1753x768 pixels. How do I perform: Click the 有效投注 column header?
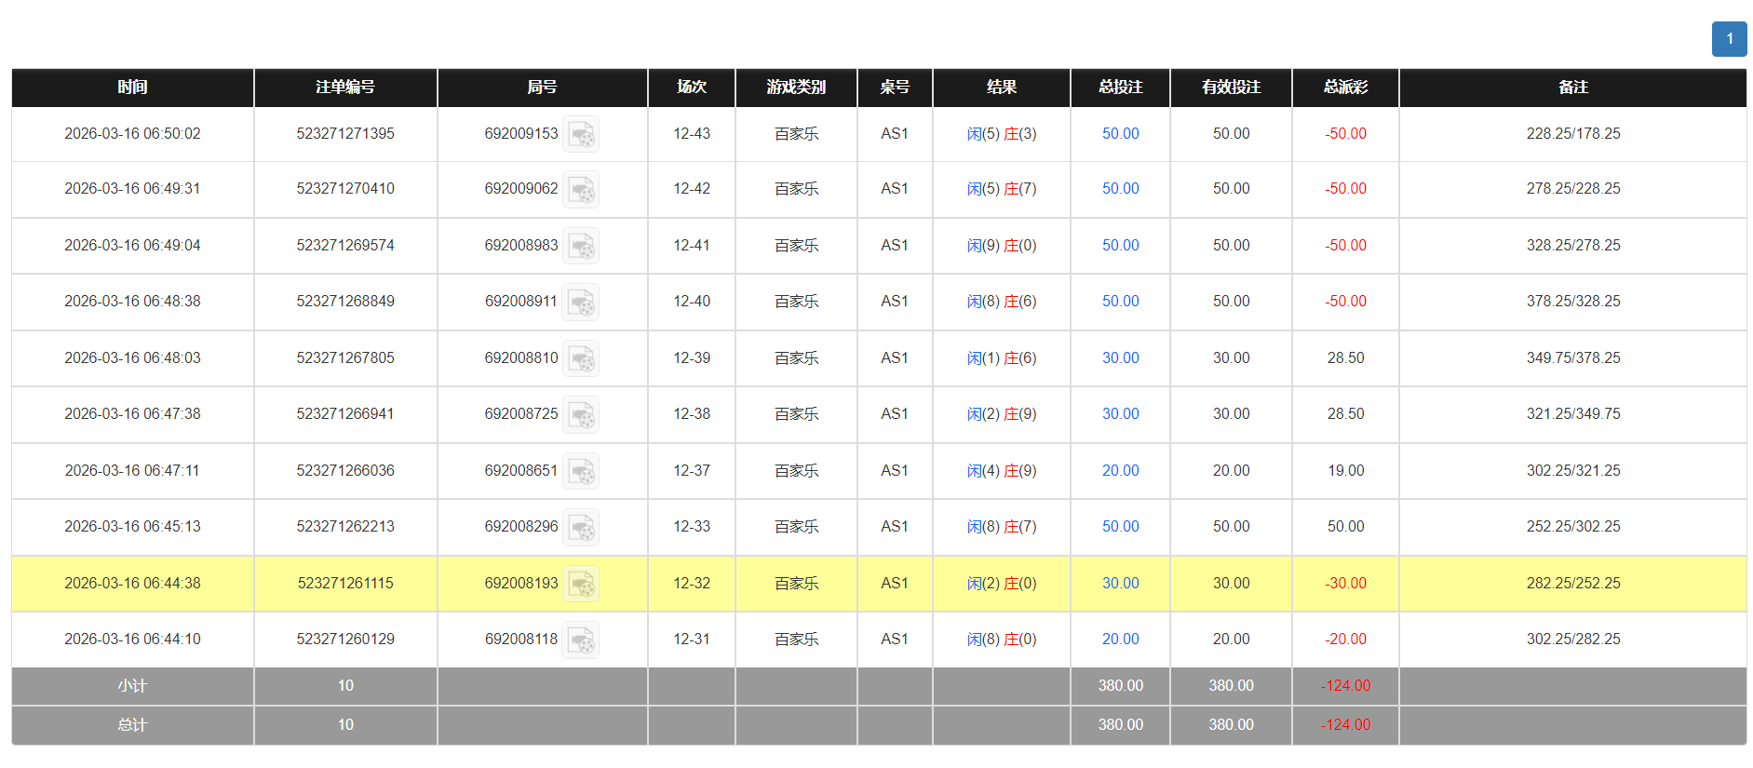pyautogui.click(x=1231, y=88)
